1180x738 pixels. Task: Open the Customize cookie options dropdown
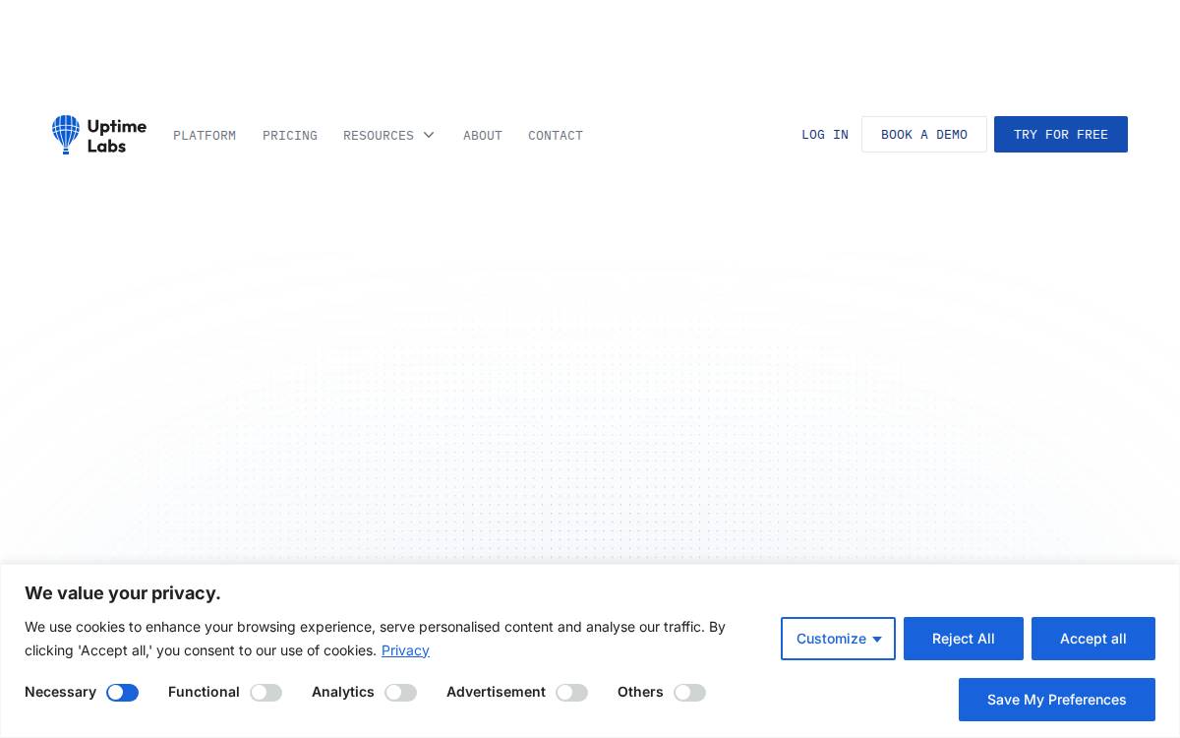(838, 639)
